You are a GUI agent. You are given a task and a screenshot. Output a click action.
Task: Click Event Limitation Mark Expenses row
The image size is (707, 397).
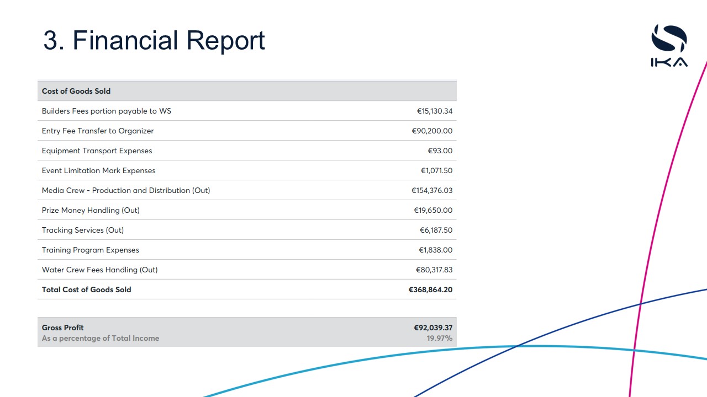[99, 170]
